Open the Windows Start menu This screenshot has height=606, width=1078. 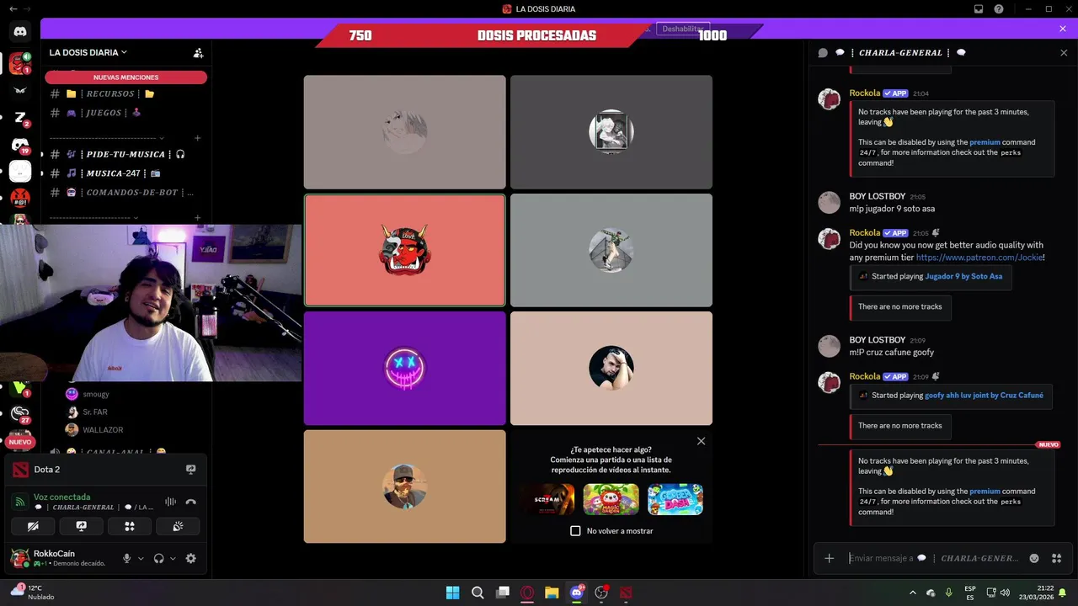[452, 593]
